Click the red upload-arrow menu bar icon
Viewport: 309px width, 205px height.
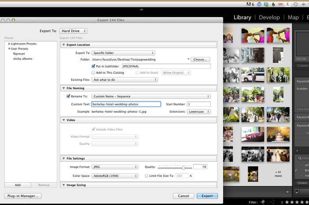[x=288, y=4]
